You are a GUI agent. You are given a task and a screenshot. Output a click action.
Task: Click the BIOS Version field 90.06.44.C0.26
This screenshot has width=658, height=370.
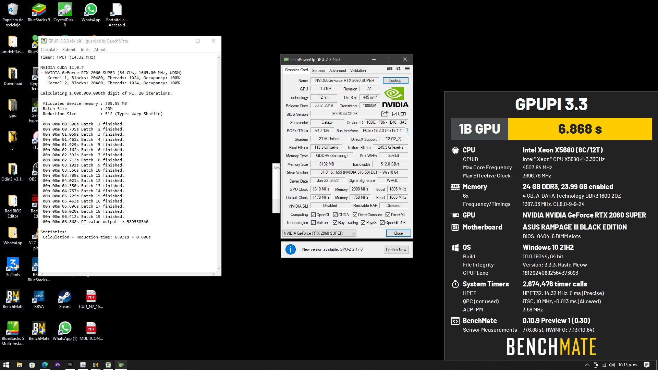[344, 114]
